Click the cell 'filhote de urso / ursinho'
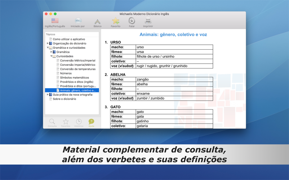This screenshot has height=180, width=289. coord(174,56)
